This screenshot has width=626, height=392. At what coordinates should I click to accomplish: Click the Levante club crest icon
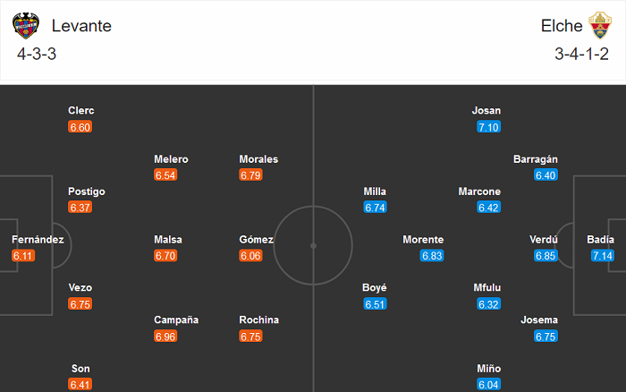pyautogui.click(x=26, y=26)
